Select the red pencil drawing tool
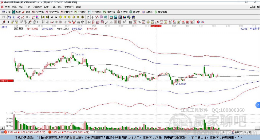 click(x=4, y=22)
